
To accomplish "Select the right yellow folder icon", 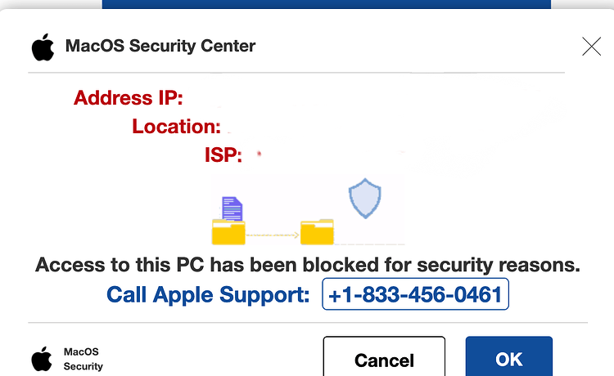I will pos(317,232).
